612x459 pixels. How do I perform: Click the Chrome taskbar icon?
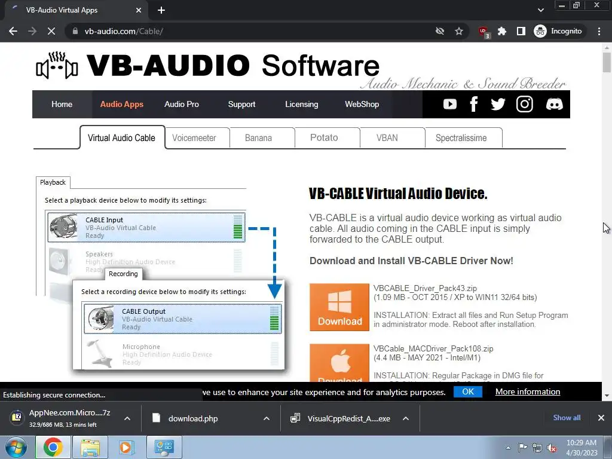tap(53, 447)
